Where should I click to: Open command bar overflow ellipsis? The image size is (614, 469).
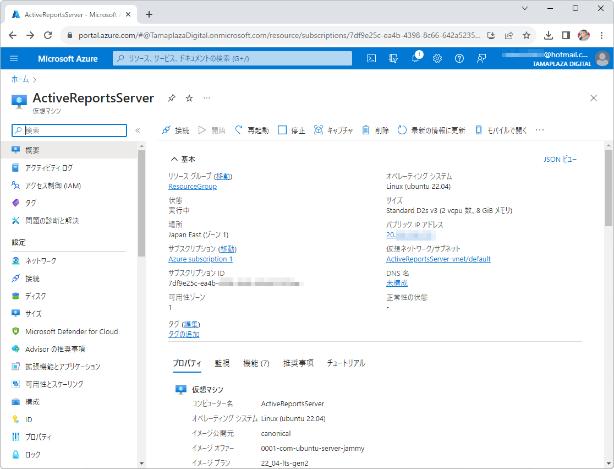[x=540, y=130]
